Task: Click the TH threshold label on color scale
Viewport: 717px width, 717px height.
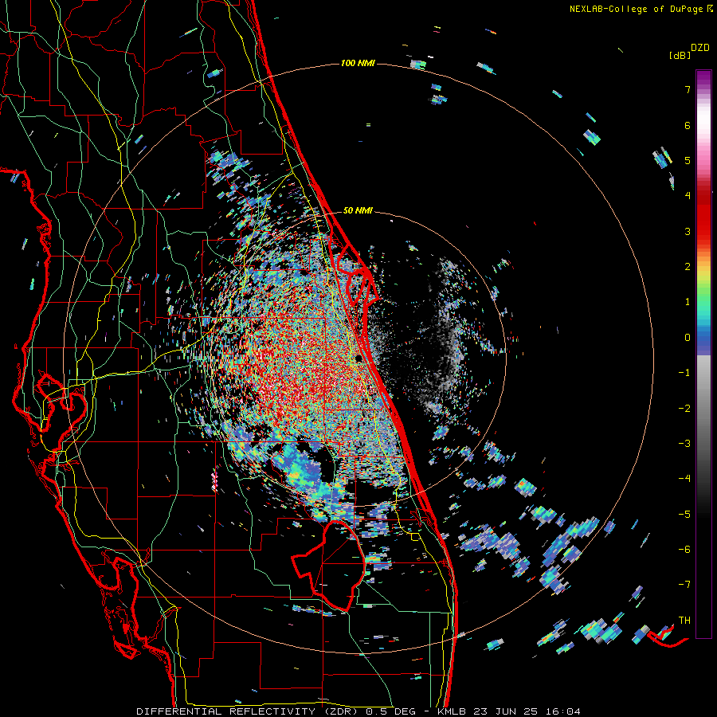Action: pyautogui.click(x=684, y=621)
